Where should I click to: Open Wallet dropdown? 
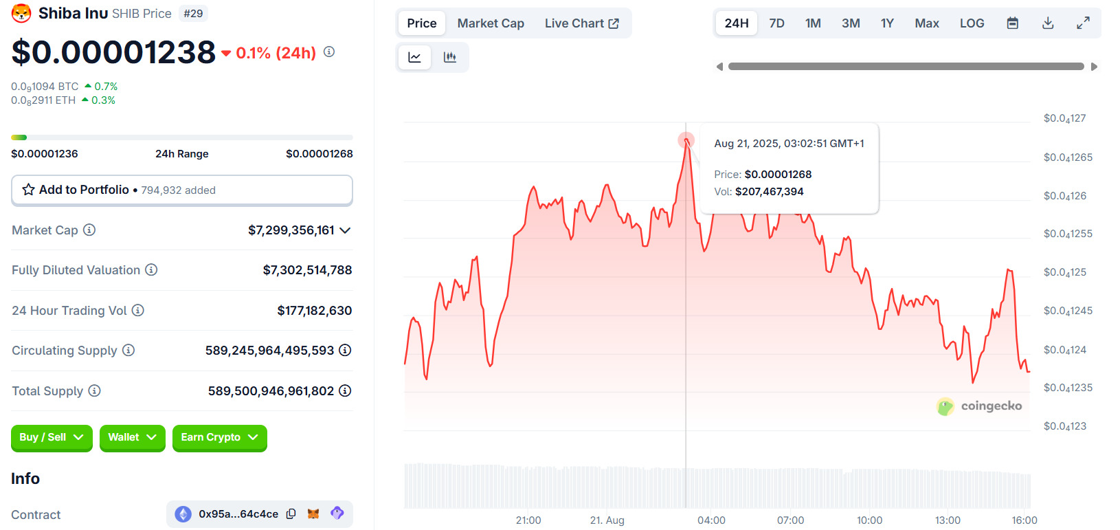(x=132, y=437)
